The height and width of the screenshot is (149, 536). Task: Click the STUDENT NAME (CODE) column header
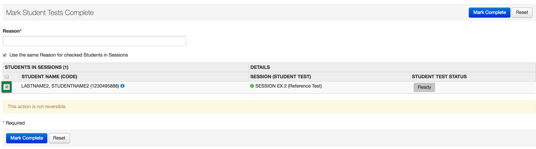point(50,77)
